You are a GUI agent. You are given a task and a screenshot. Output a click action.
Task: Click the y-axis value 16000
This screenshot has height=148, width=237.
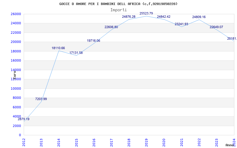tap(16, 60)
